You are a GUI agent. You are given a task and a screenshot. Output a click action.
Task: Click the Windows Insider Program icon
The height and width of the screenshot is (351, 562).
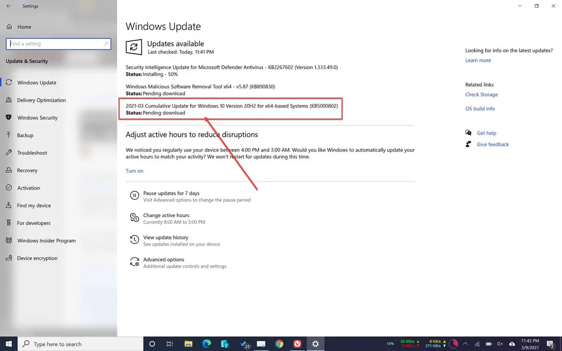pyautogui.click(x=8, y=241)
